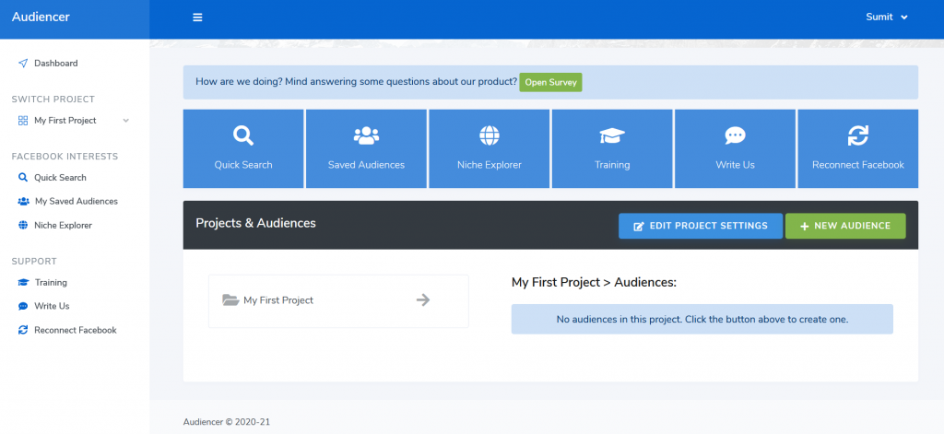Expand the My First Project chevron in sidebar
The image size is (944, 434).
pyautogui.click(x=125, y=121)
